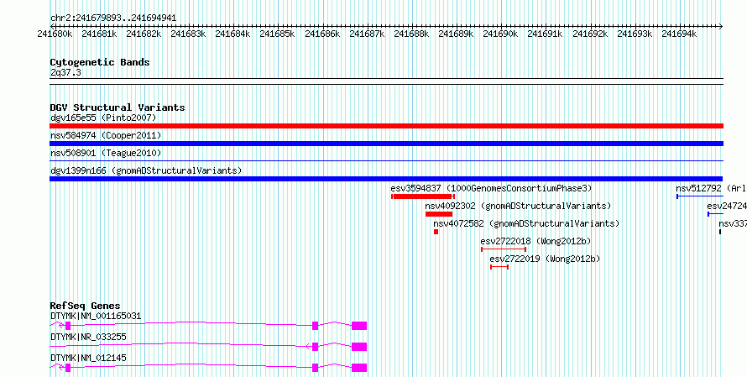Open the nsv4072582 gnomAD variant label
The image size is (747, 377).
(x=526, y=223)
